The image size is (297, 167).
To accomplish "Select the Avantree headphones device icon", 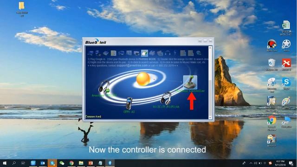I will click(x=104, y=87).
